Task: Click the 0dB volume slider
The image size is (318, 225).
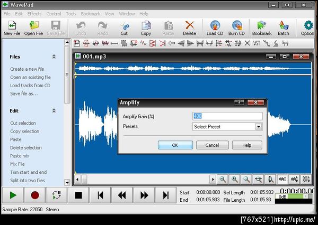Action: [294, 196]
